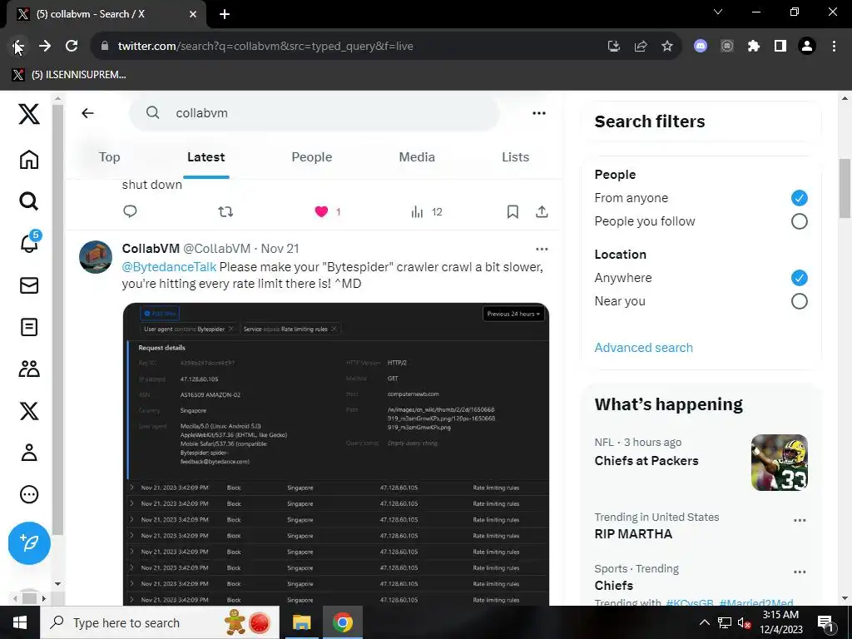Select From anyone radio option
The height and width of the screenshot is (639, 852).
coord(800,198)
